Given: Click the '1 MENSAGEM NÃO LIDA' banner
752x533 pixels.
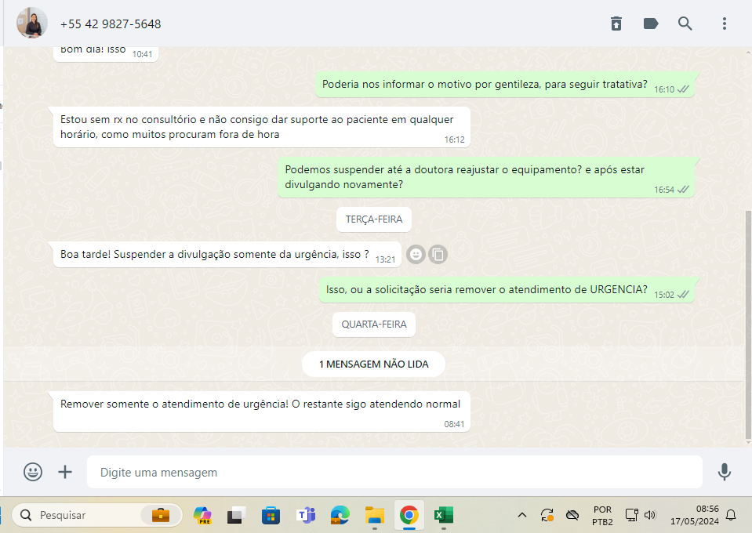Looking at the screenshot, I should click(374, 364).
